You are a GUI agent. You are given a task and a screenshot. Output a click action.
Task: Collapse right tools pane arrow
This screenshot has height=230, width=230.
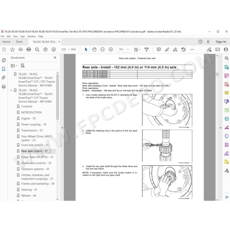pos(220,128)
